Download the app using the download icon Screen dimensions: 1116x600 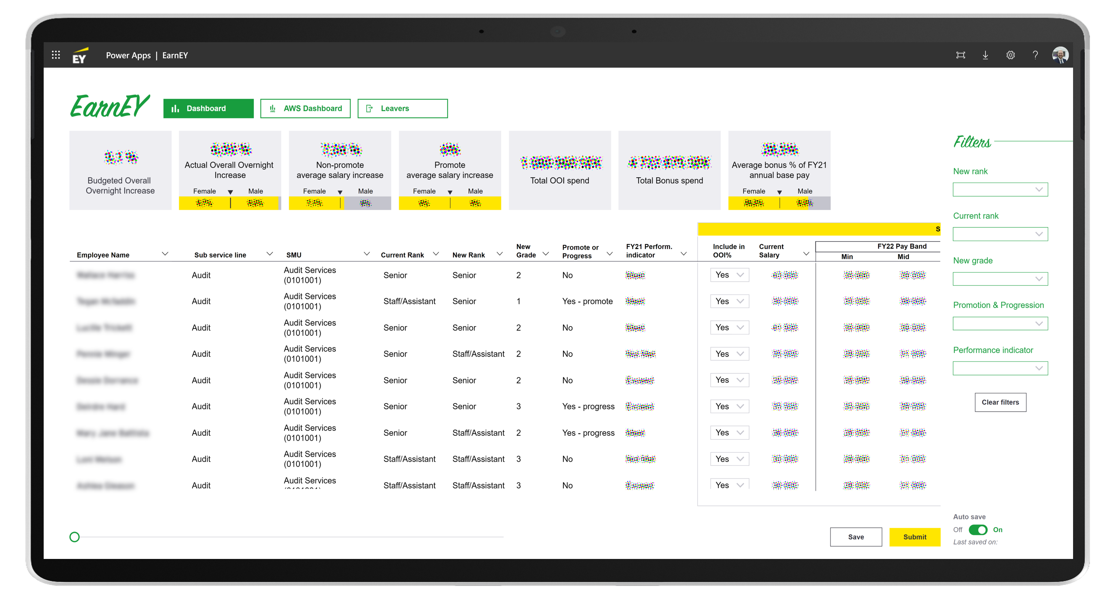(985, 55)
